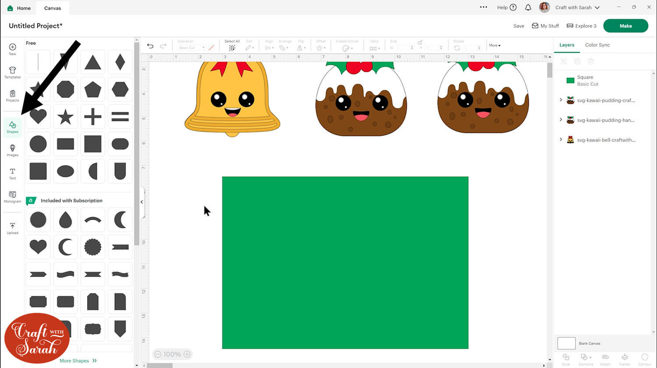Click the Upload icon
The image size is (657, 368).
click(x=12, y=228)
